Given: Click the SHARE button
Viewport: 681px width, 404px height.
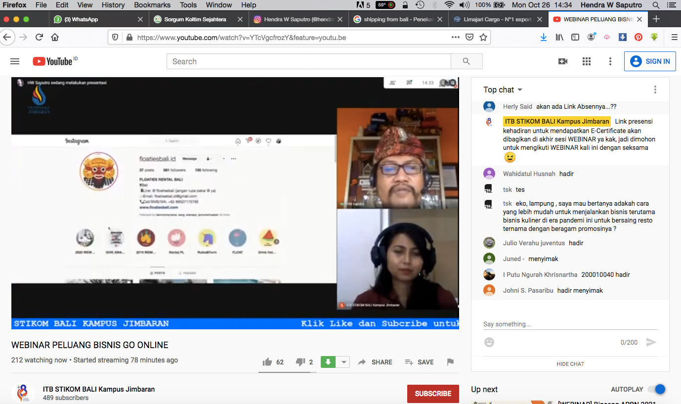Looking at the screenshot, I should click(x=375, y=362).
